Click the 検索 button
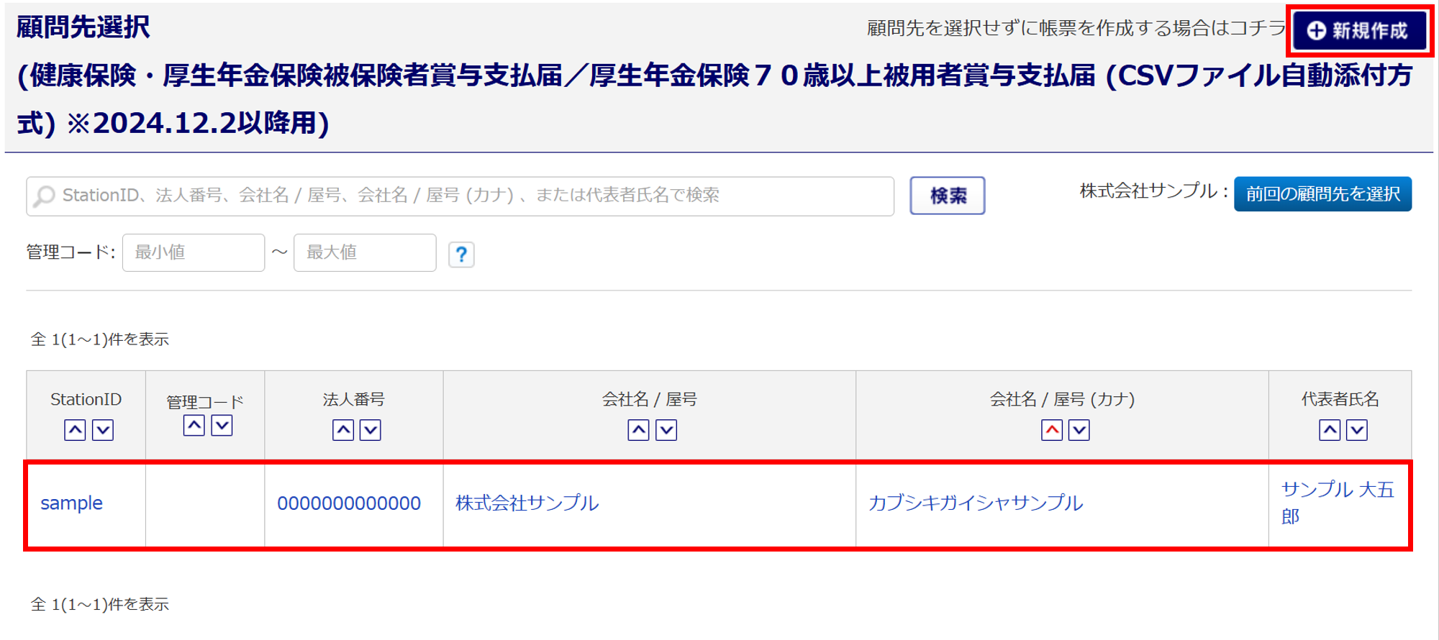 tap(947, 196)
